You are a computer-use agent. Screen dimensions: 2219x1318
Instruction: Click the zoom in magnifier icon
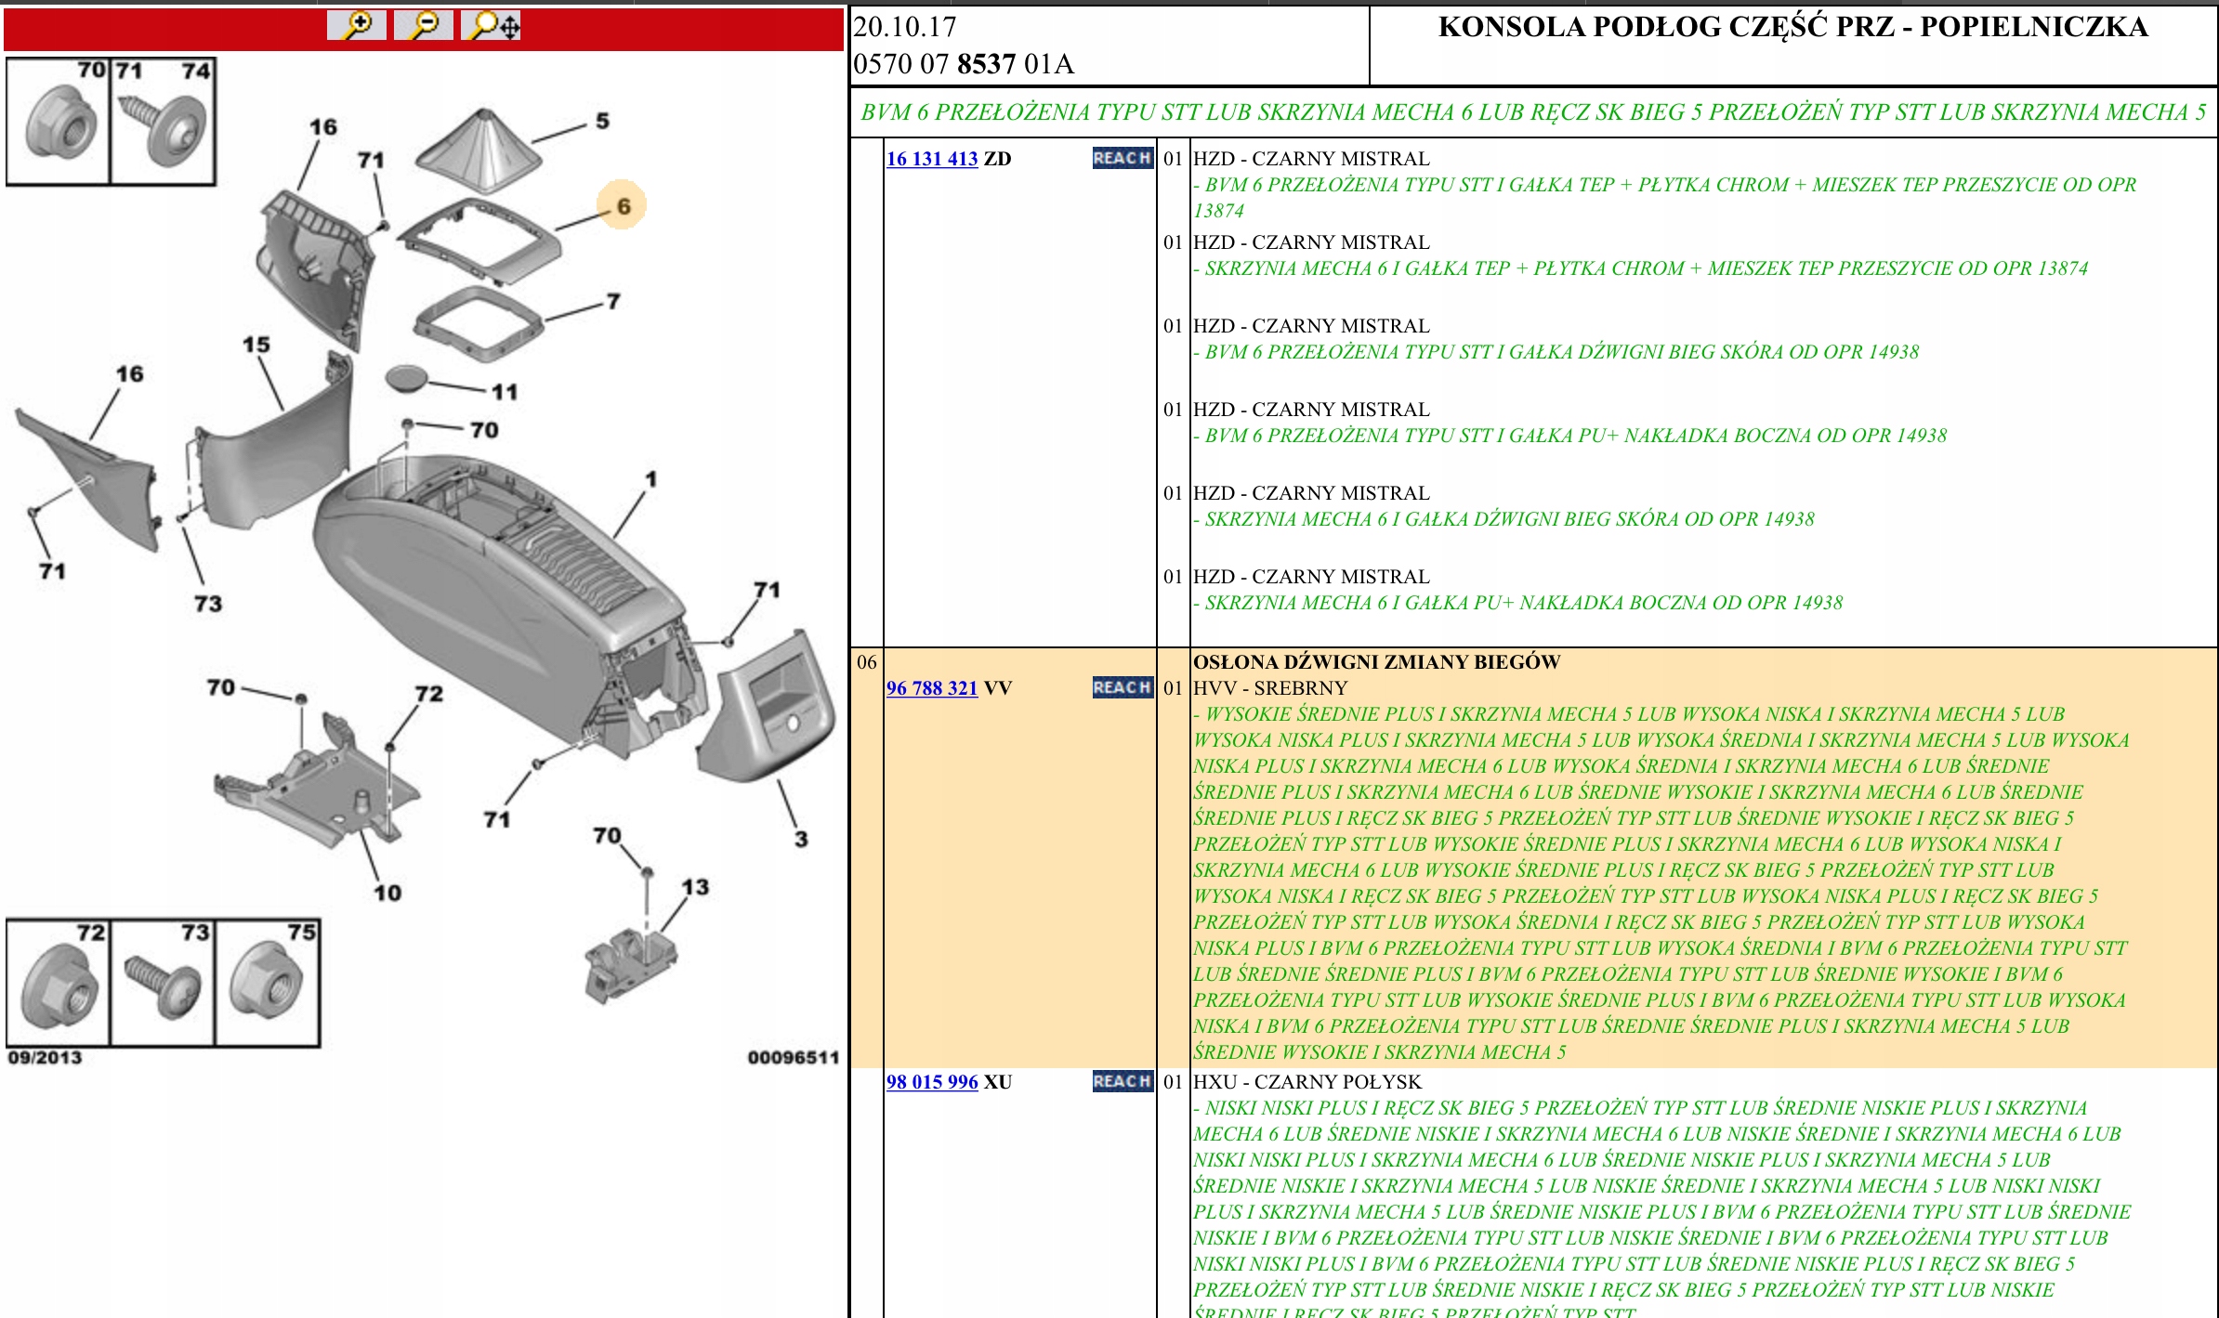coord(357,25)
